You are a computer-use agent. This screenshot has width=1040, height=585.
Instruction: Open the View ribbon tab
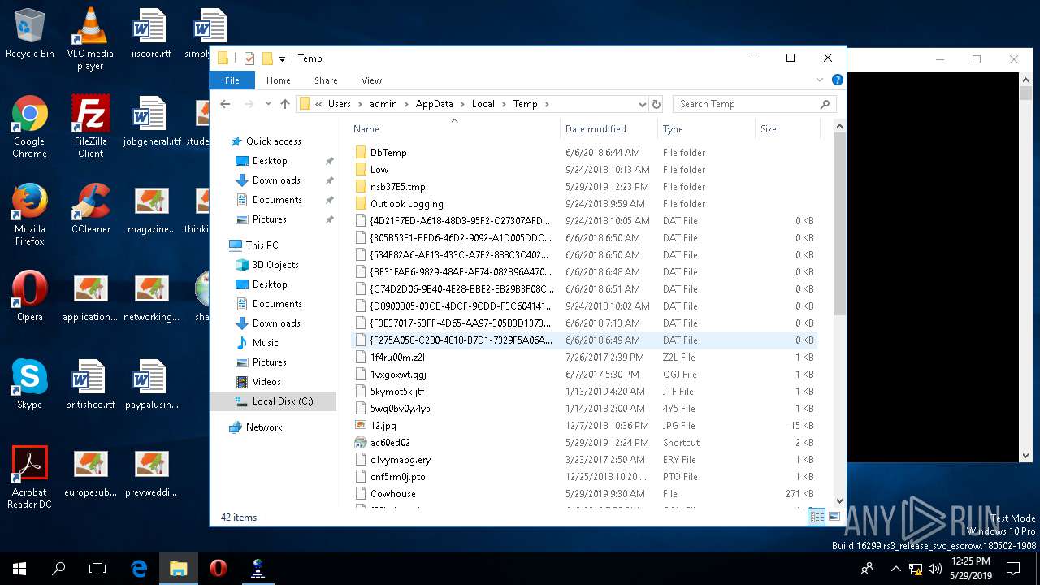coord(371,80)
